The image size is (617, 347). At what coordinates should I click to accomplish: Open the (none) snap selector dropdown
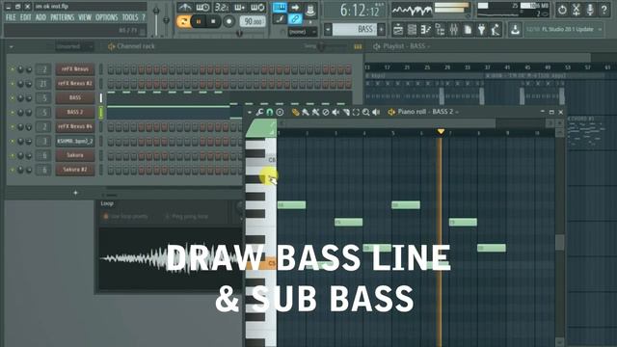[302, 32]
